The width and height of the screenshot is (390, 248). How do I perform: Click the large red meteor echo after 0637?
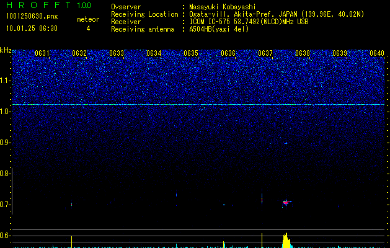point(287,203)
